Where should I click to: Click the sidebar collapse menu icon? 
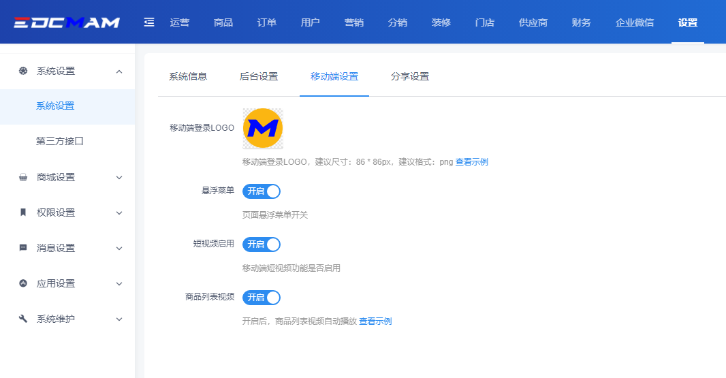pos(149,22)
